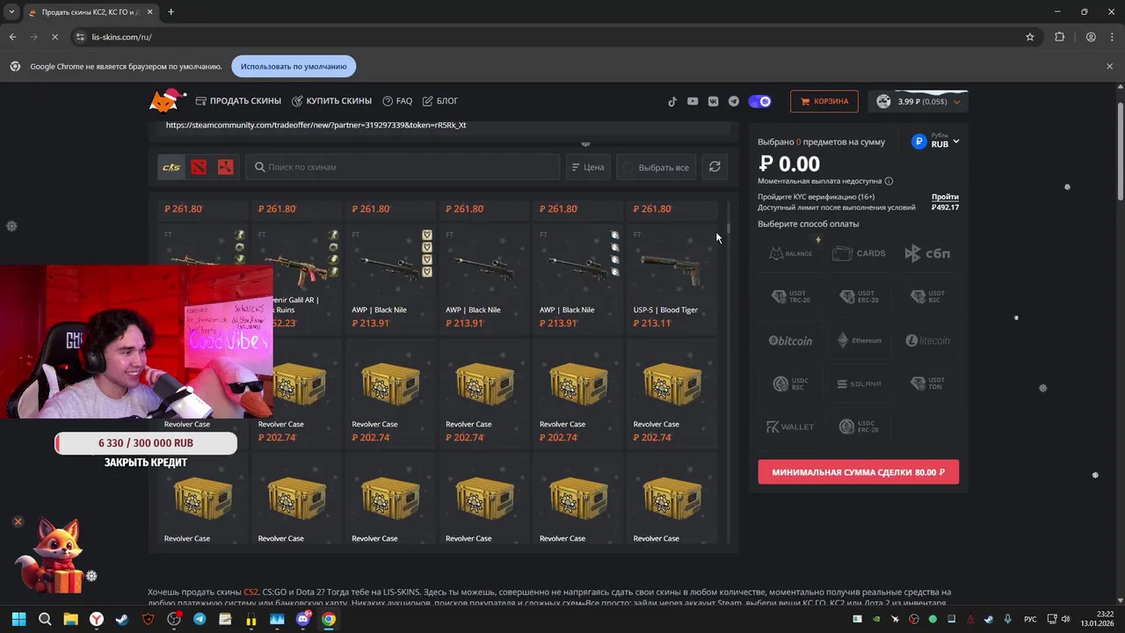Open the YouTube social link
The image size is (1125, 633).
[x=693, y=101]
